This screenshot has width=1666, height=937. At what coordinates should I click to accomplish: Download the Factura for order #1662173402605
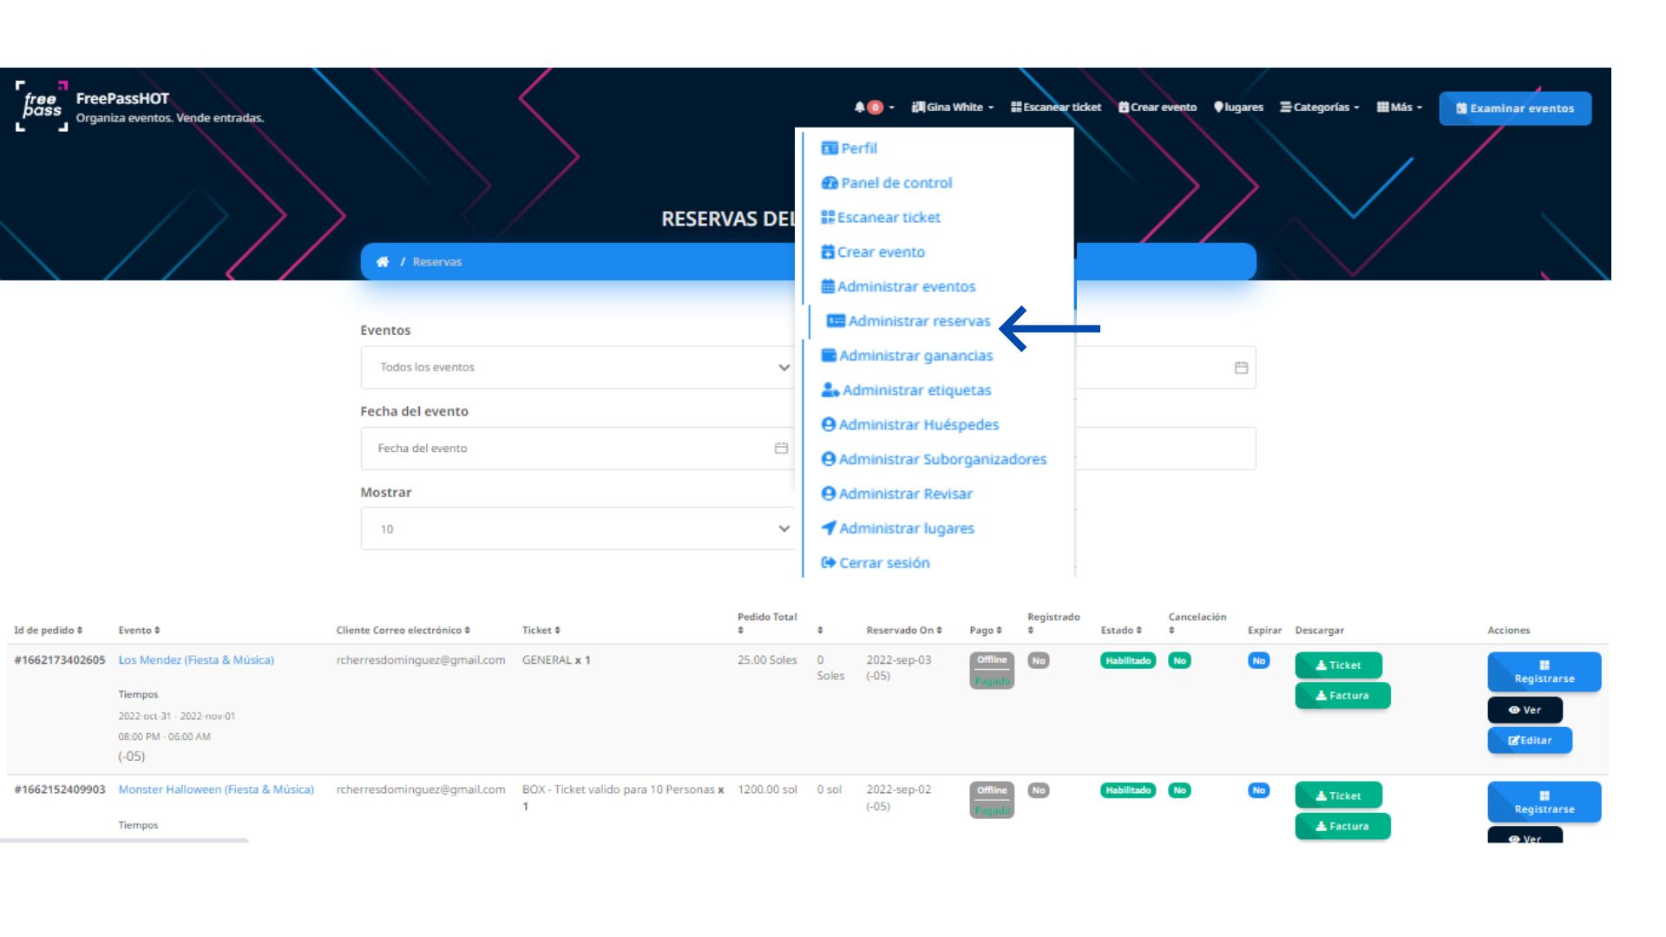[1342, 695]
